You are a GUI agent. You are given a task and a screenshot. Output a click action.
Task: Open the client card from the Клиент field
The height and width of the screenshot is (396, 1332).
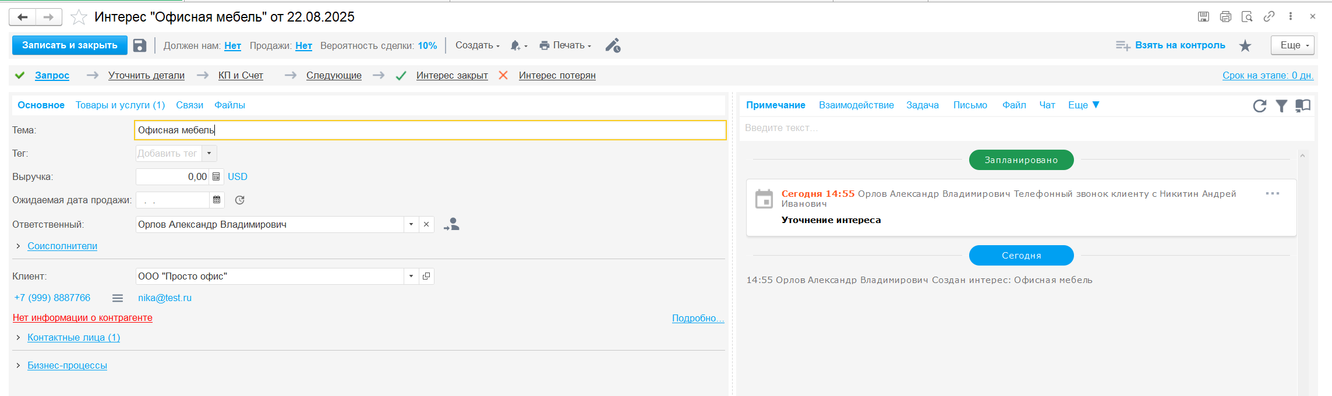pos(426,276)
